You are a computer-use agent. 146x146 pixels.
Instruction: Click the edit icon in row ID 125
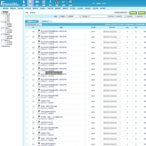click(39, 36)
